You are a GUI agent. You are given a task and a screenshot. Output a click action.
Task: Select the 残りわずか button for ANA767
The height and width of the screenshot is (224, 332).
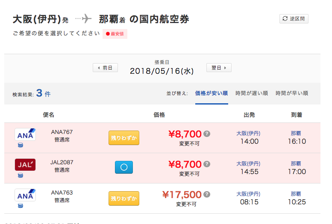[x=124, y=138]
